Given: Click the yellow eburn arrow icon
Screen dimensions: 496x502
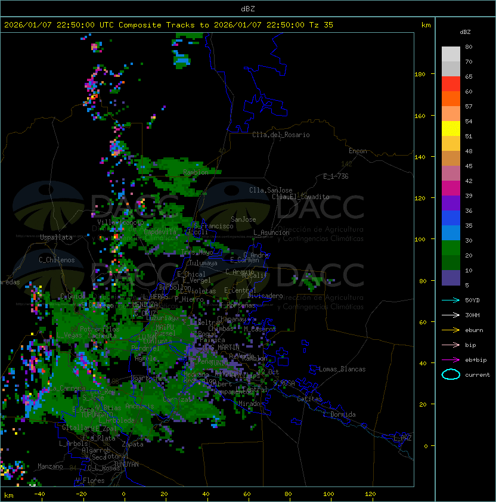Looking at the screenshot, I should [451, 330].
